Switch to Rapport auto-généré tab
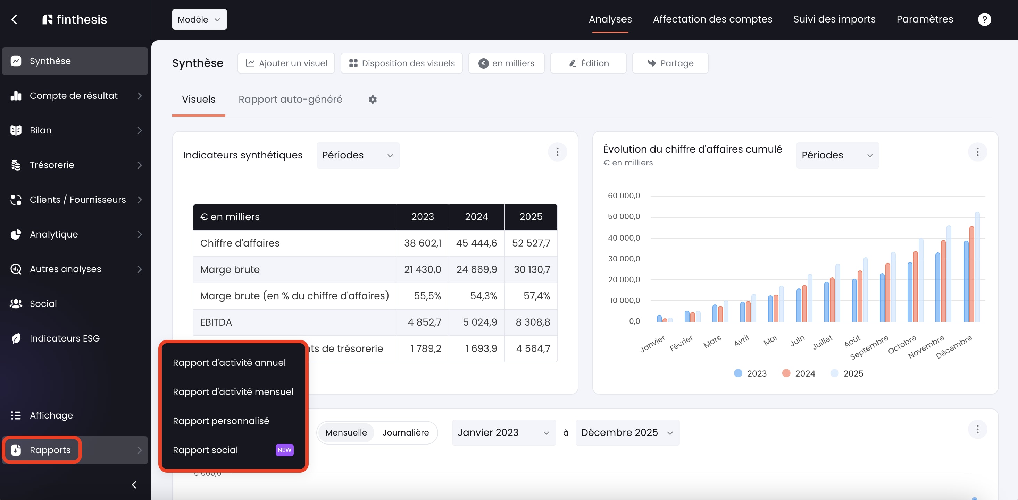This screenshot has height=500, width=1018. click(x=290, y=100)
